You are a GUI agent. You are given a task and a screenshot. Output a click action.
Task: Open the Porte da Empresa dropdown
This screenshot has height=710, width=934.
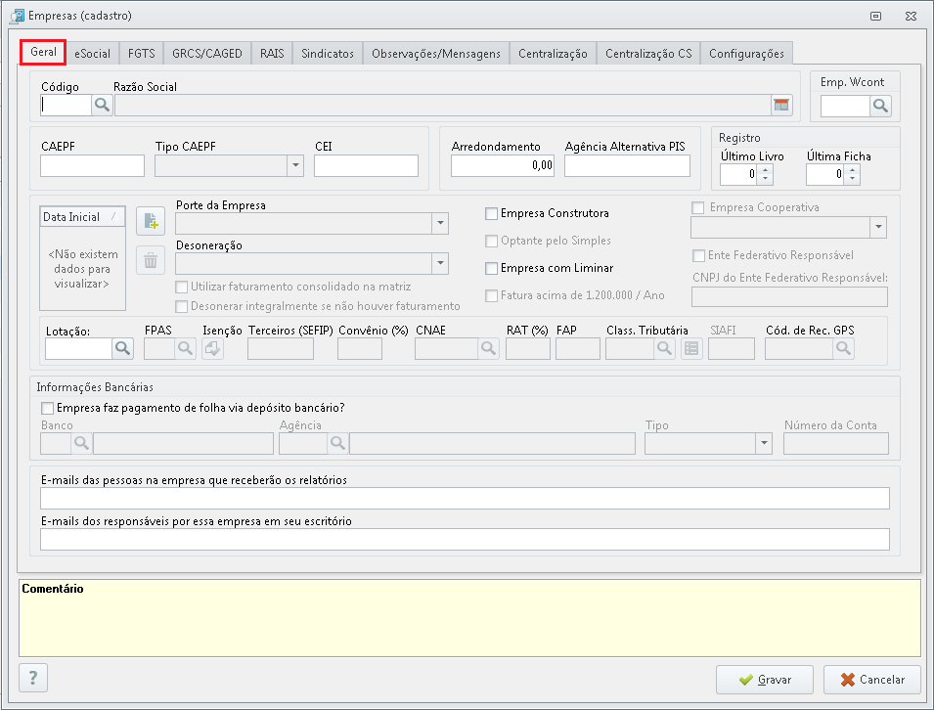click(440, 223)
